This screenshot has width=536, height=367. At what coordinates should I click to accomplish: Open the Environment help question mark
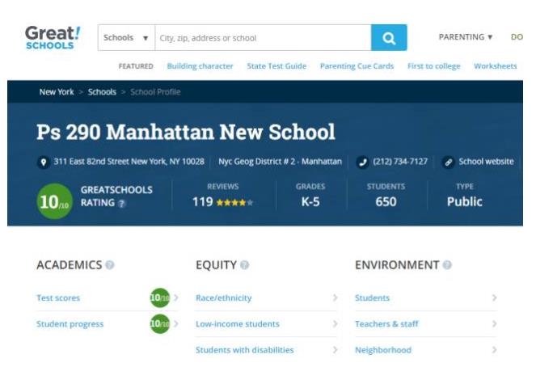point(447,265)
